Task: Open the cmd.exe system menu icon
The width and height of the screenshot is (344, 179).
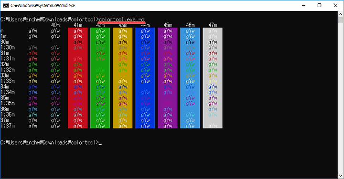Action: pos(6,5)
